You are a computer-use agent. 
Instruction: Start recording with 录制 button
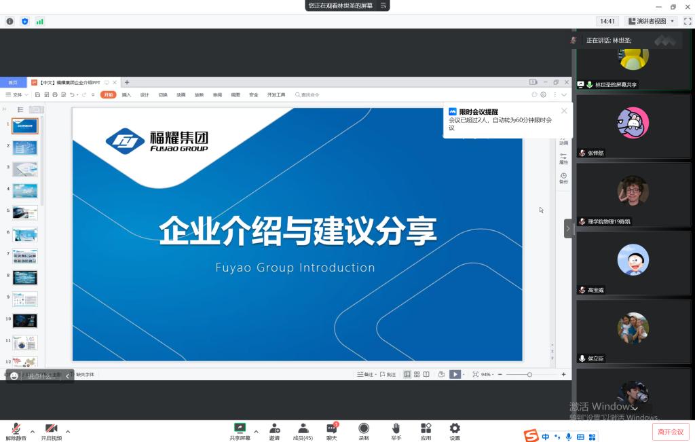364,430
